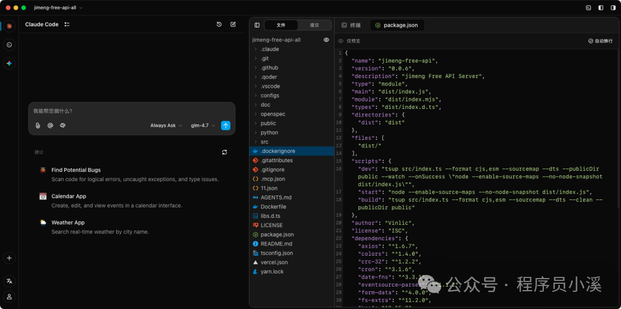Open the README.md file
This screenshot has width=621, height=309.
pyautogui.click(x=292, y=244)
